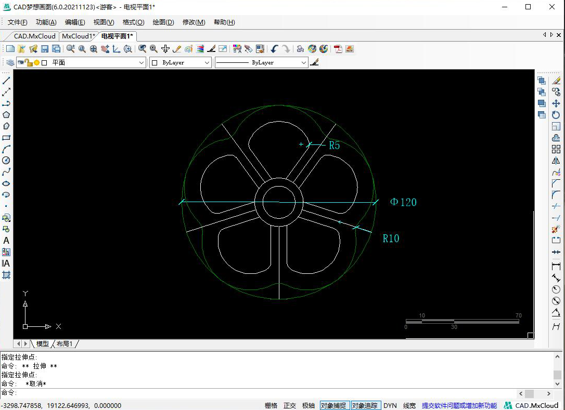The width and height of the screenshot is (565, 410).
Task: Enable 栅格 grid display
Action: (271, 405)
